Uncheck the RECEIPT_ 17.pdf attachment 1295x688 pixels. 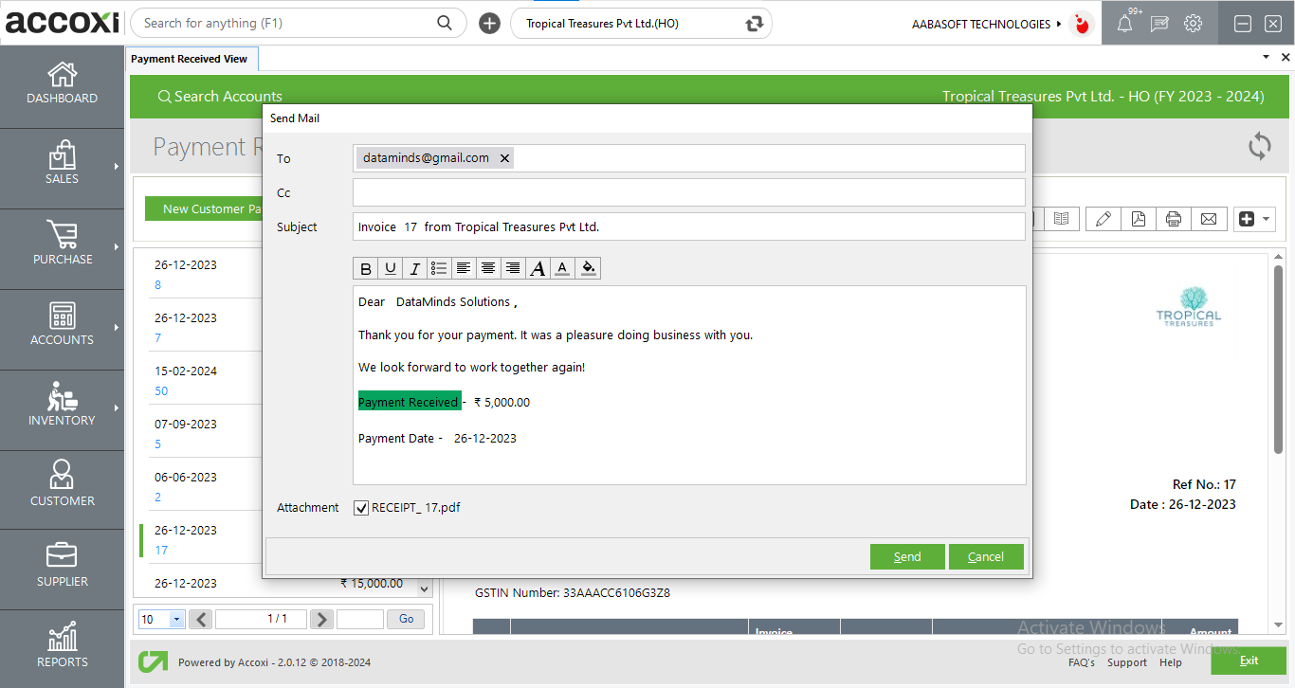coord(361,507)
